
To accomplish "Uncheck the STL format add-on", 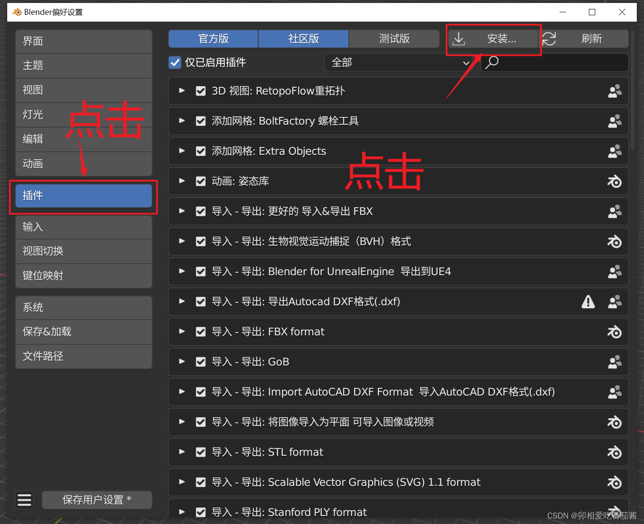I will click(201, 452).
